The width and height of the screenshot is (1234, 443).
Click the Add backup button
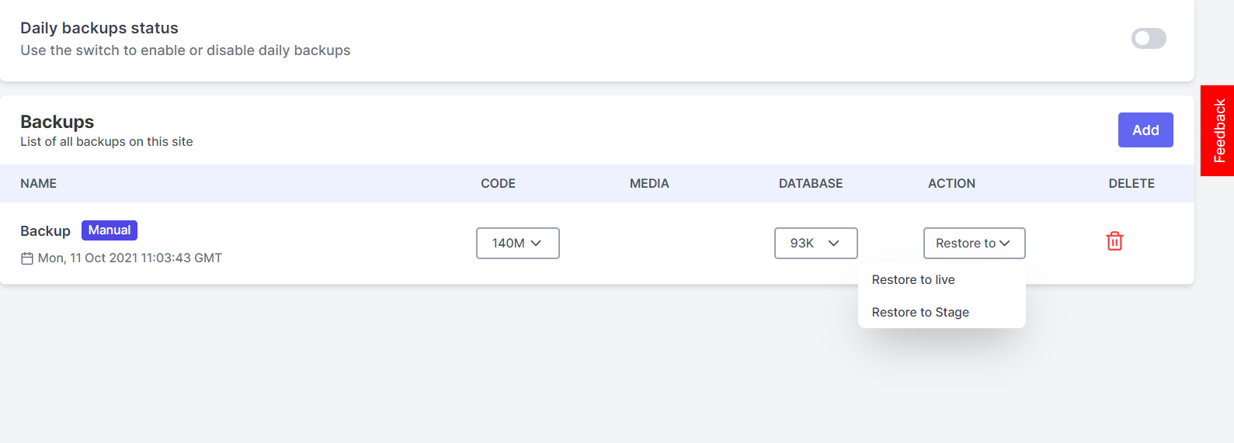click(x=1145, y=130)
